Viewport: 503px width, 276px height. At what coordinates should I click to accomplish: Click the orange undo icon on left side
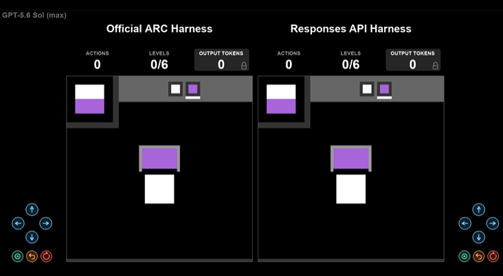click(32, 256)
